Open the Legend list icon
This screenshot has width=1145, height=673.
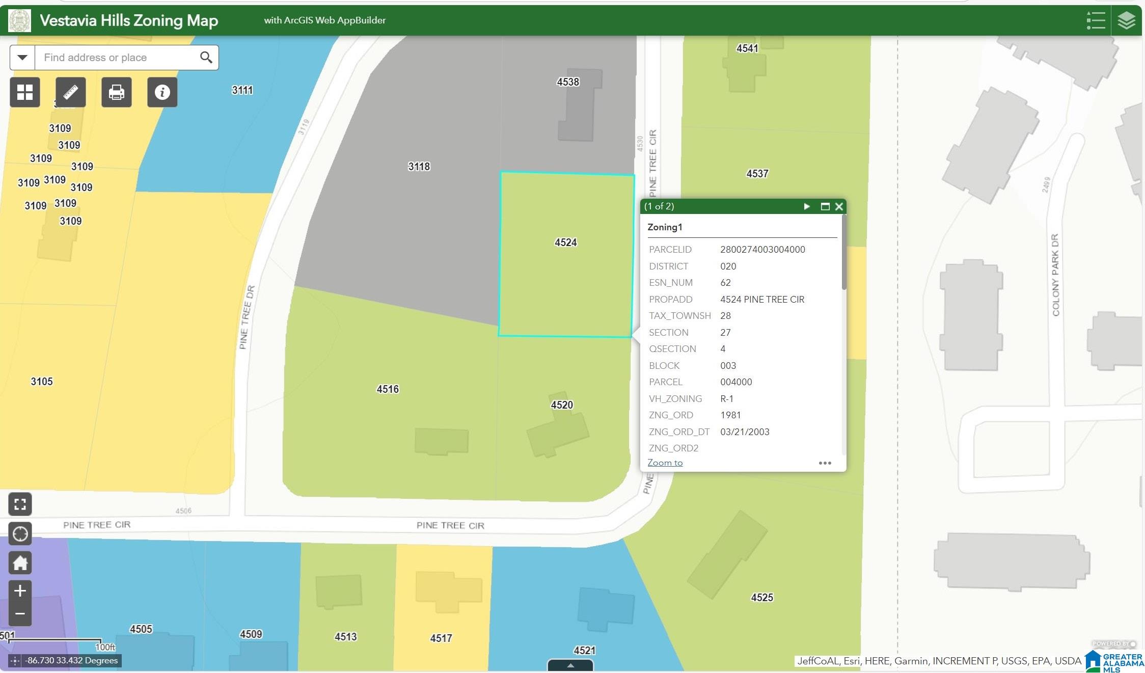point(1095,21)
